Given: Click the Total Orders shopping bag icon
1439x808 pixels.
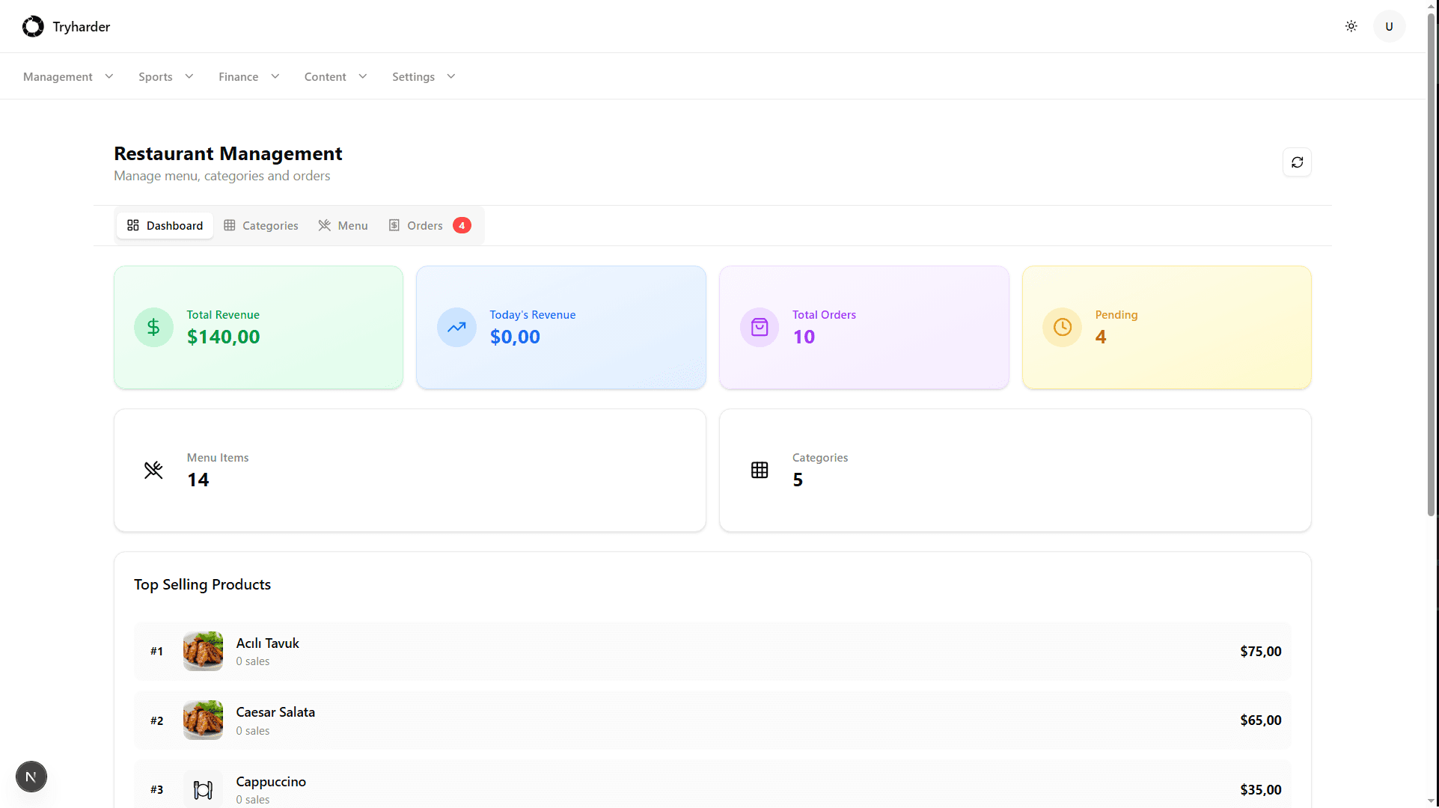Looking at the screenshot, I should pos(759,327).
